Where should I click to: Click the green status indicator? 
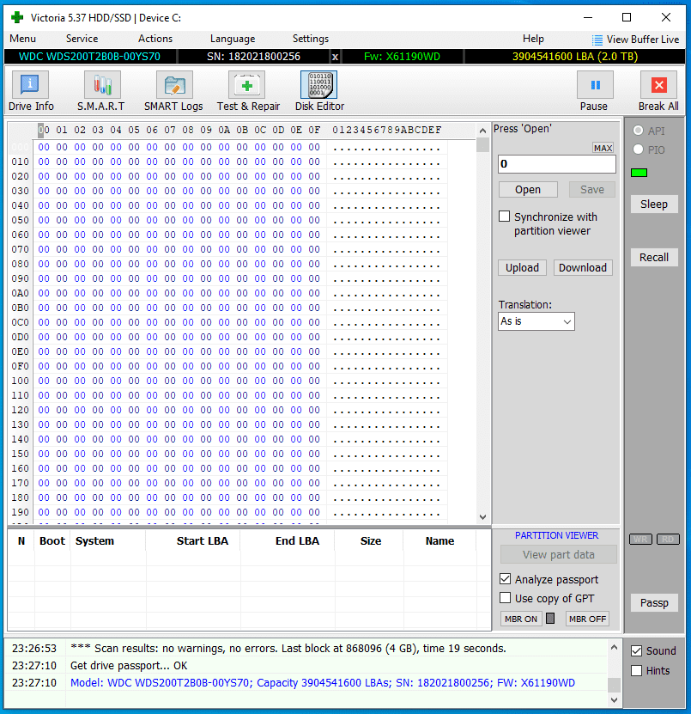coord(639,173)
